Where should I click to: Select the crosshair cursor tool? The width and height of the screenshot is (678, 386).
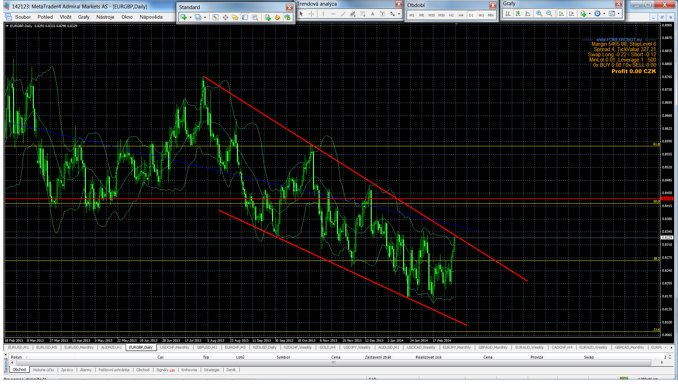click(312, 14)
